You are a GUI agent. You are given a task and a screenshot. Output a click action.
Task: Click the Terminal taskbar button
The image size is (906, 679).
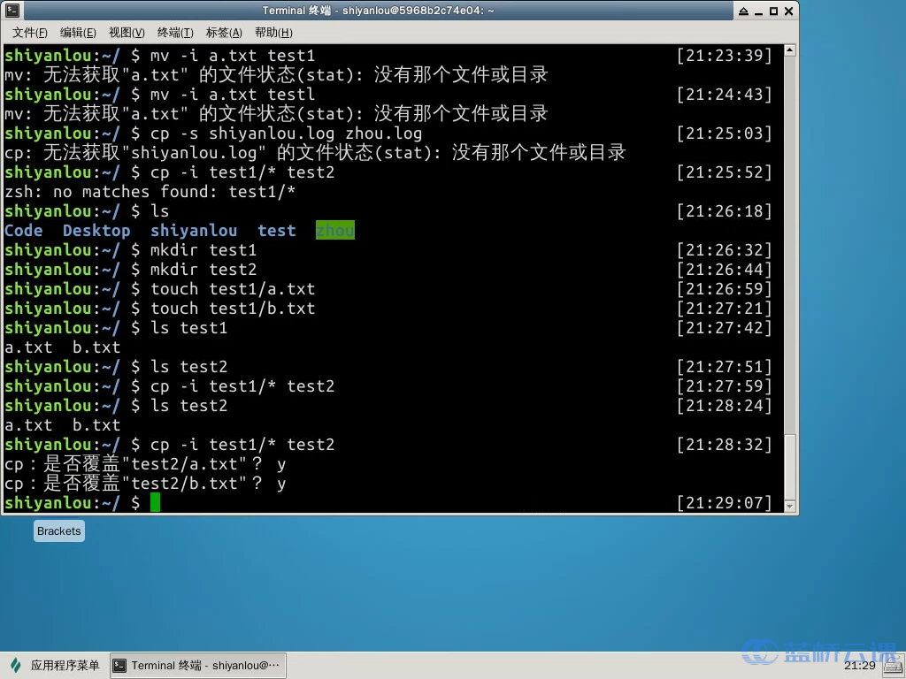196,666
